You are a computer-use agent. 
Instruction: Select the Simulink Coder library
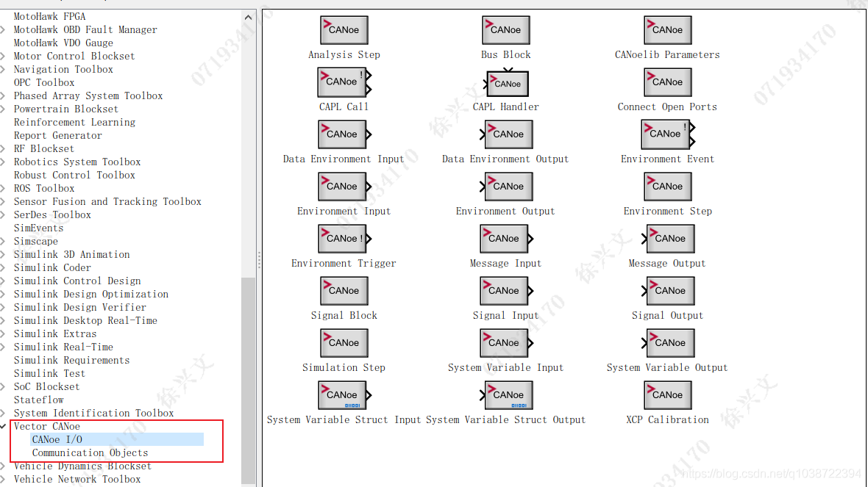coord(52,267)
